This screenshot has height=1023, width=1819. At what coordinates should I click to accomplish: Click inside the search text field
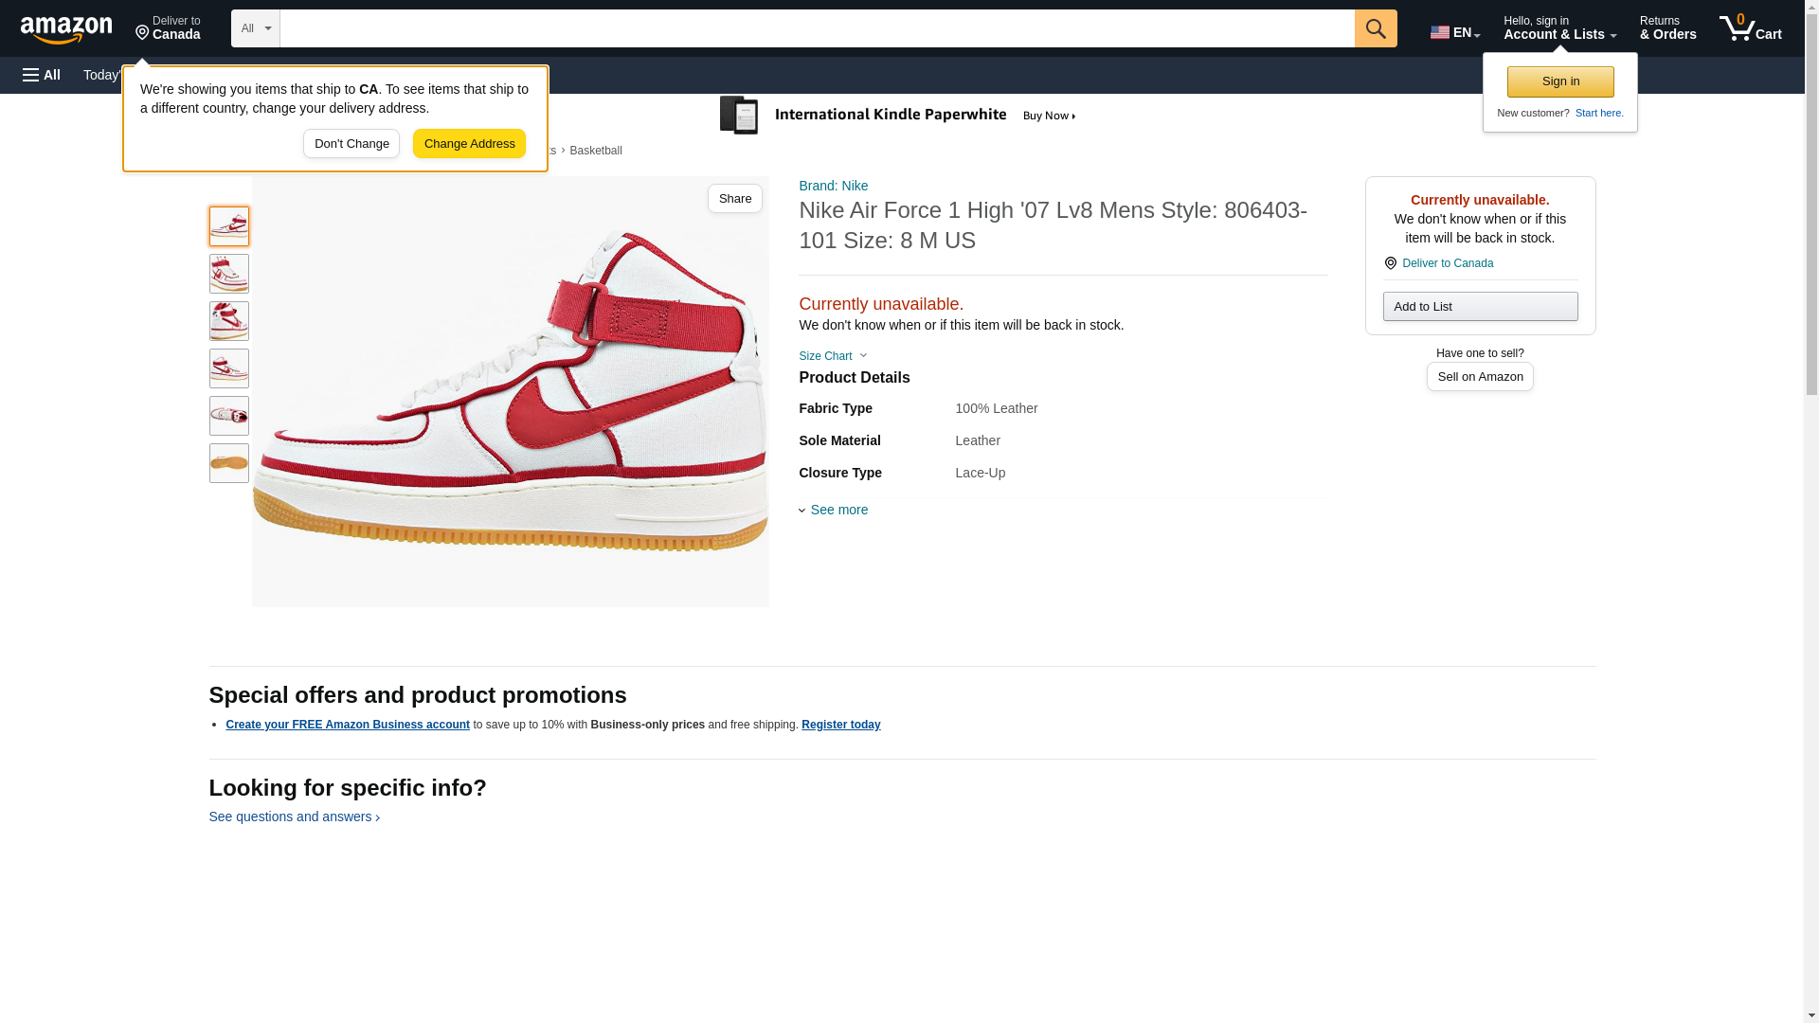(815, 28)
